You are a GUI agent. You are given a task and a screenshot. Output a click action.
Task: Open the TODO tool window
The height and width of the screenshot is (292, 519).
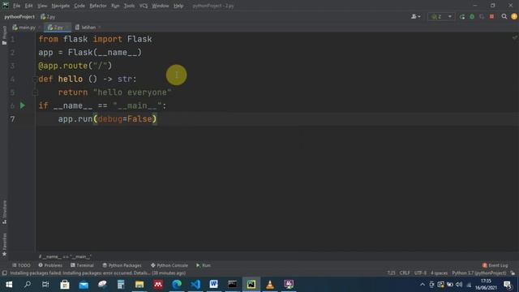21,265
